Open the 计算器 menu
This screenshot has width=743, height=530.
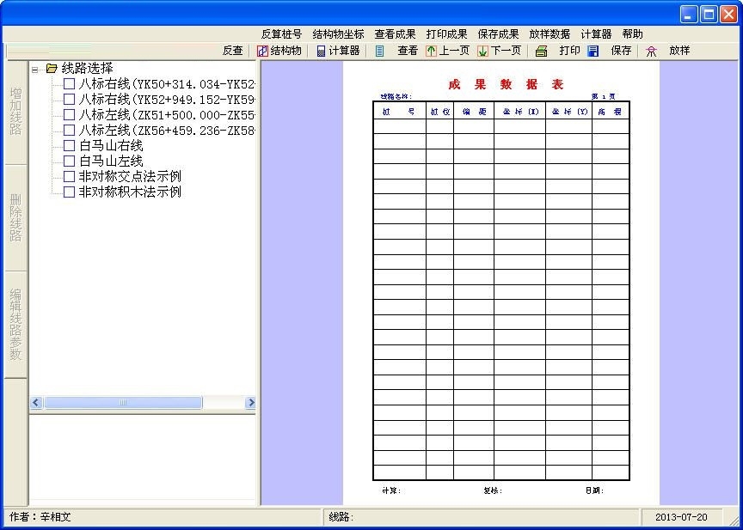tap(596, 34)
